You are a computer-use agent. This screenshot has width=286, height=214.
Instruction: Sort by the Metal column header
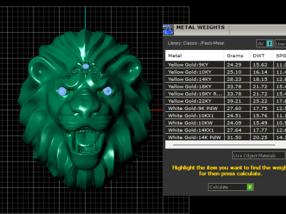[x=195, y=55]
